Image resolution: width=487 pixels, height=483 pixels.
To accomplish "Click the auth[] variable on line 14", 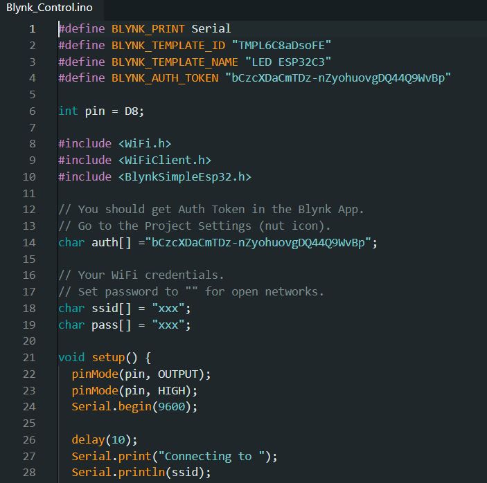I will tap(112, 243).
